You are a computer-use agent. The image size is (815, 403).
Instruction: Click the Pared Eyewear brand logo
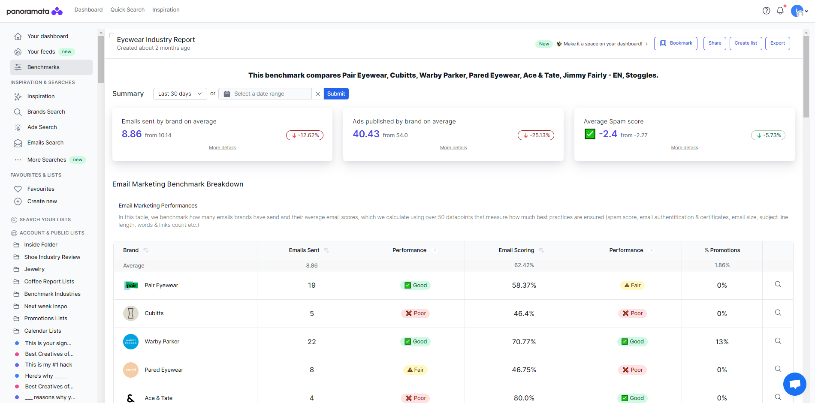click(131, 370)
